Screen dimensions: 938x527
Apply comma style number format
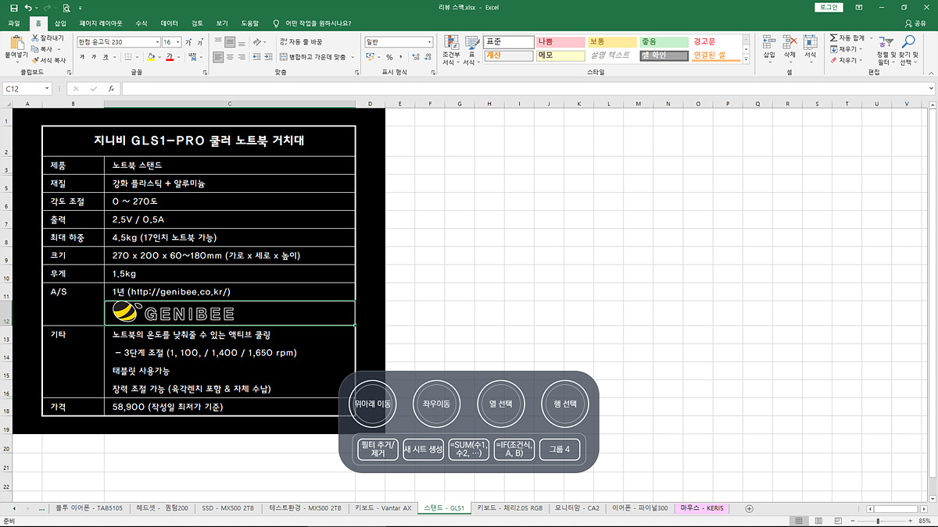click(401, 57)
